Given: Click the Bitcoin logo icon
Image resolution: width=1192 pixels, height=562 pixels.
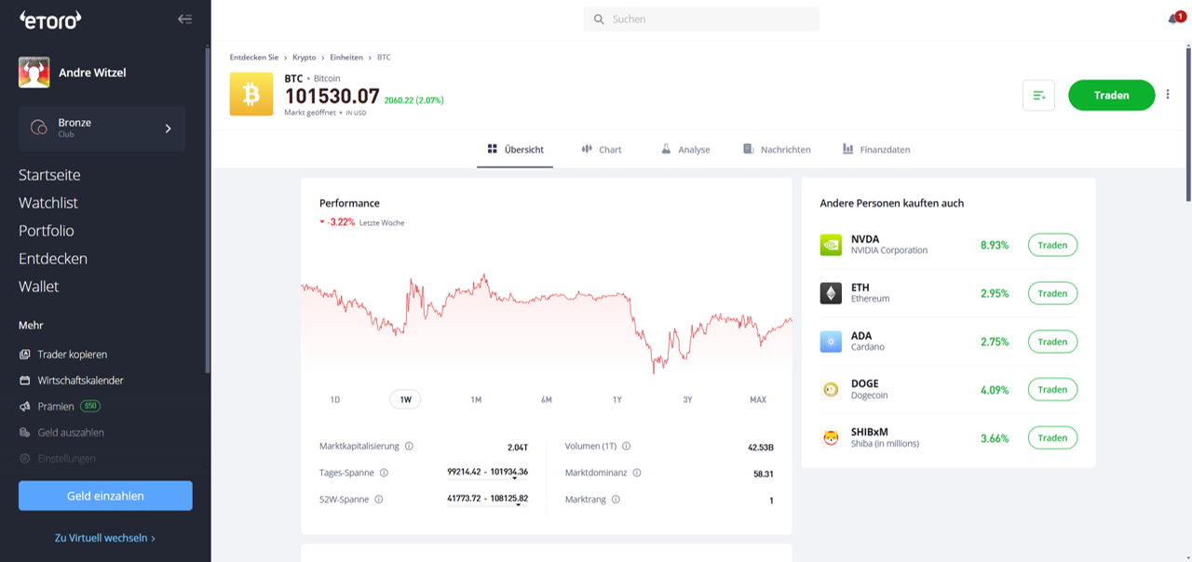Looking at the screenshot, I should [x=251, y=94].
